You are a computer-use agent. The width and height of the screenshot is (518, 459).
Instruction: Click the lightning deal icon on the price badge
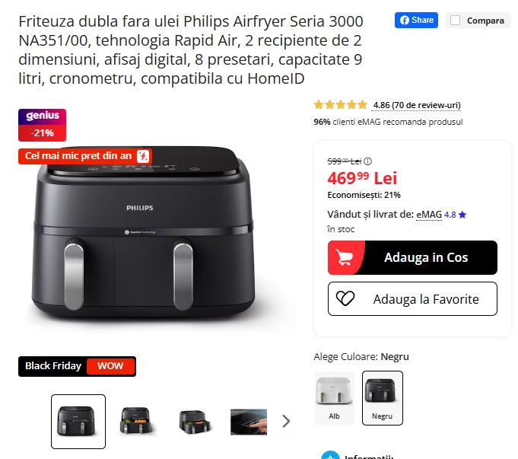[143, 156]
